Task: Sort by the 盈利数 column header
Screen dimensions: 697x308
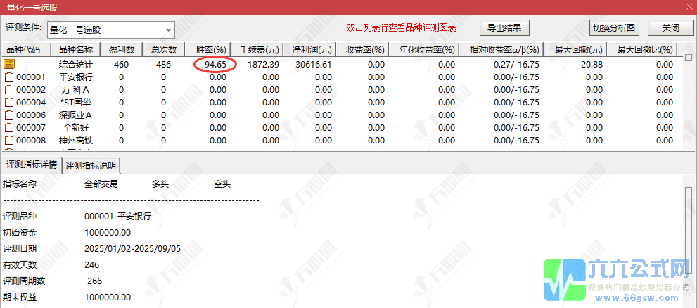Action: (122, 49)
